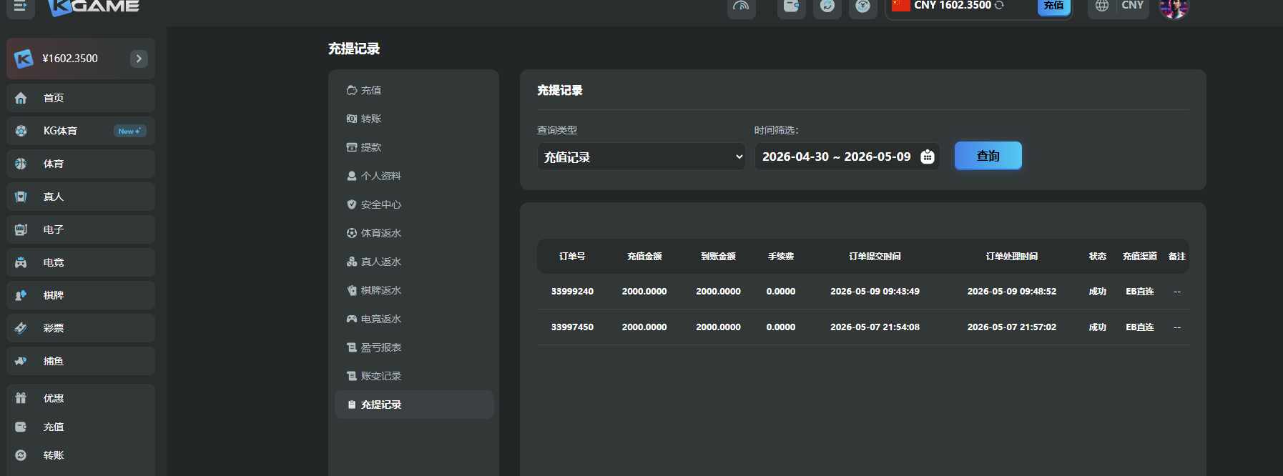Open the globe language icon
Image resolution: width=1283 pixels, height=476 pixels.
click(x=1102, y=6)
